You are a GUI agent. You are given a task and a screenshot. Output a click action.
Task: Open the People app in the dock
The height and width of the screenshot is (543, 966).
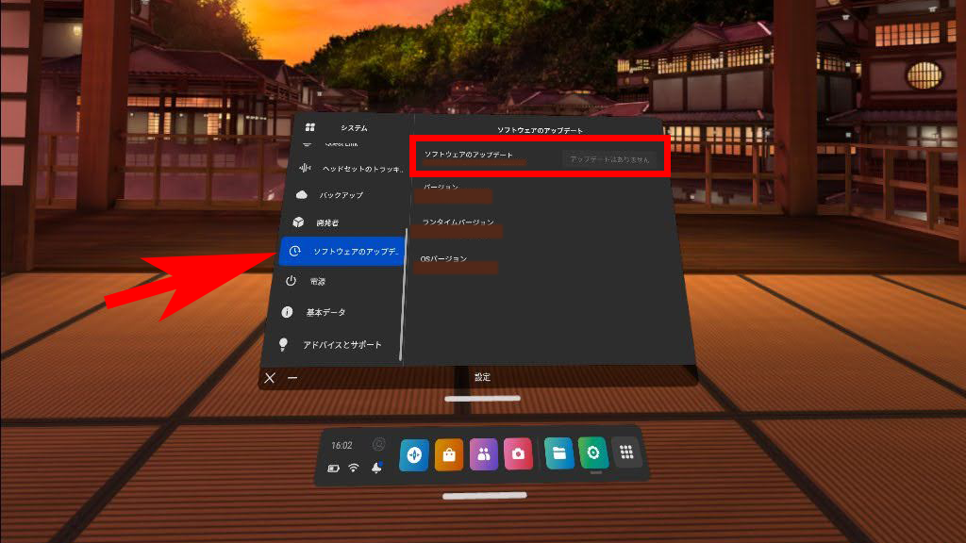point(484,454)
